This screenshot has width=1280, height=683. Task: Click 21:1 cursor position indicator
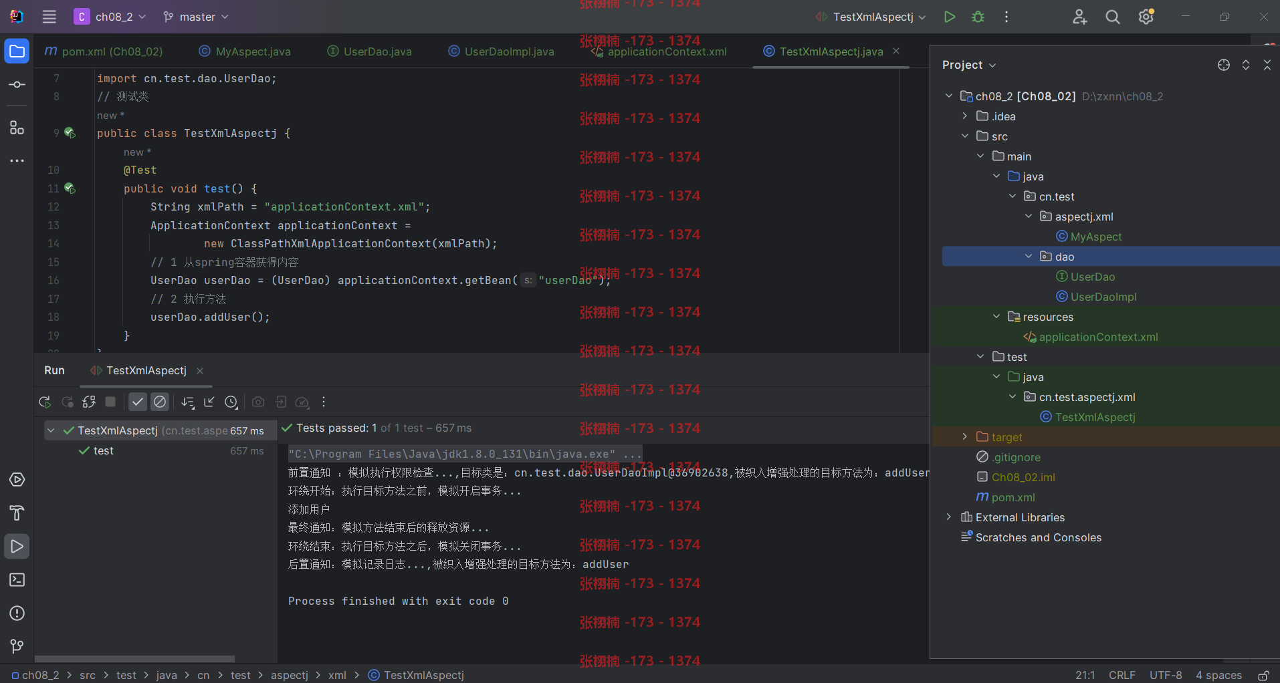(x=1085, y=675)
